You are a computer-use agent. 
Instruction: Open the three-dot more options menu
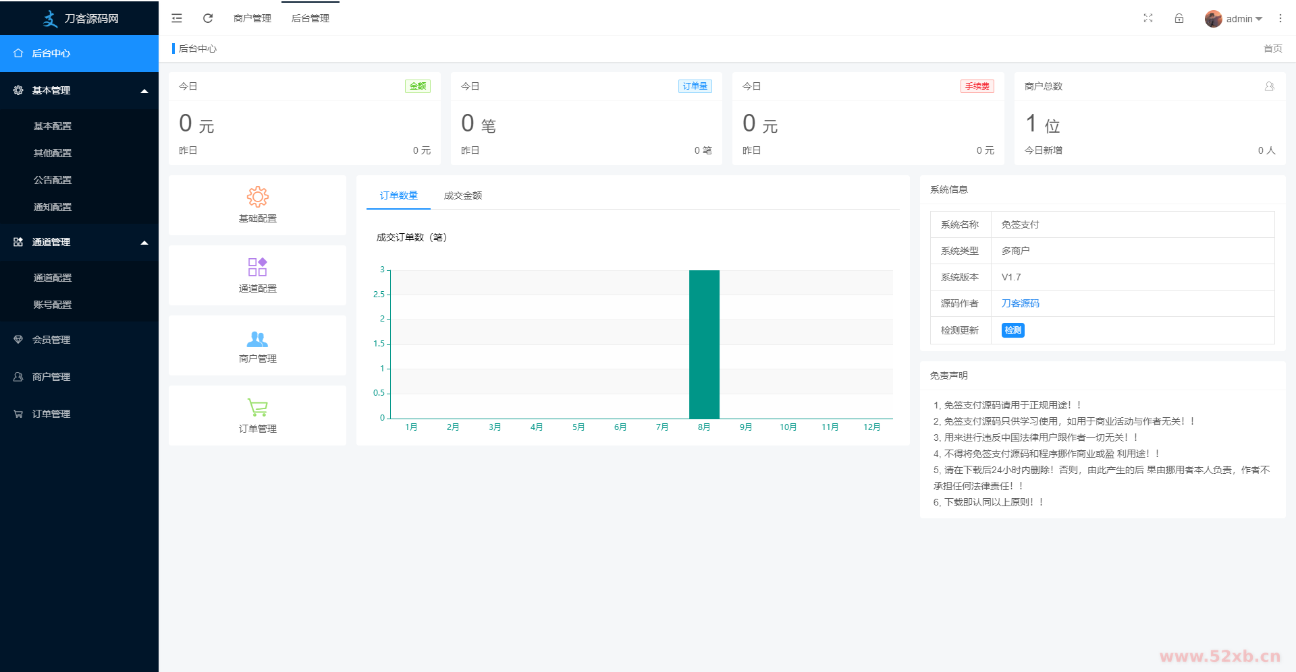(x=1280, y=18)
